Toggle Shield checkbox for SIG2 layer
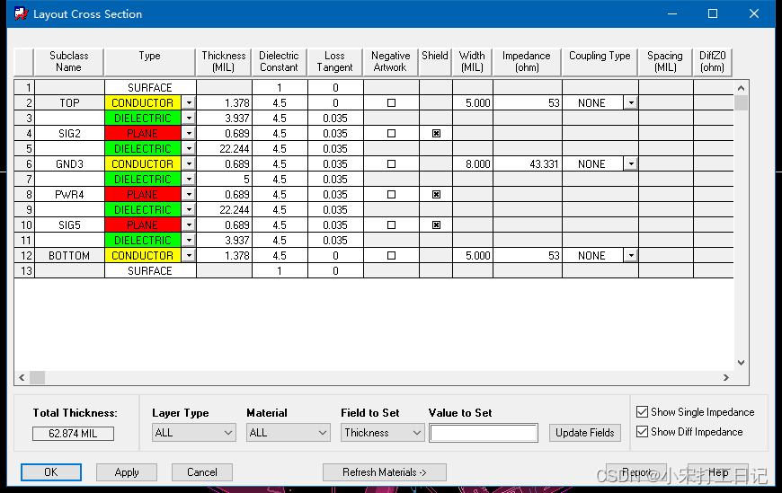 point(436,134)
